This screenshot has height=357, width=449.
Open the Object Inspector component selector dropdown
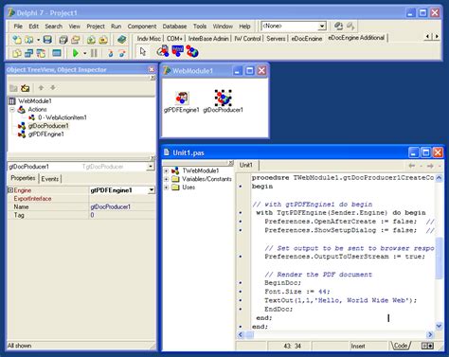click(151, 167)
